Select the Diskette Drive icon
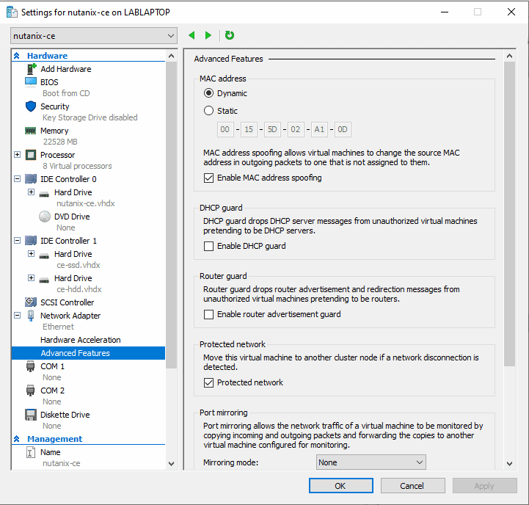The image size is (529, 505). [31, 415]
